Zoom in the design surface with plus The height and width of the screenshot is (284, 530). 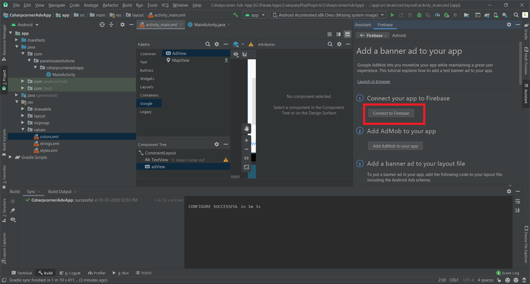coord(246,141)
